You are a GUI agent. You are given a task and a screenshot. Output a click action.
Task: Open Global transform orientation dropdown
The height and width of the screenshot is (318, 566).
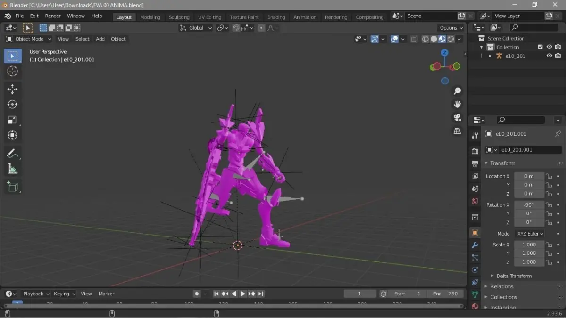[x=196, y=28]
